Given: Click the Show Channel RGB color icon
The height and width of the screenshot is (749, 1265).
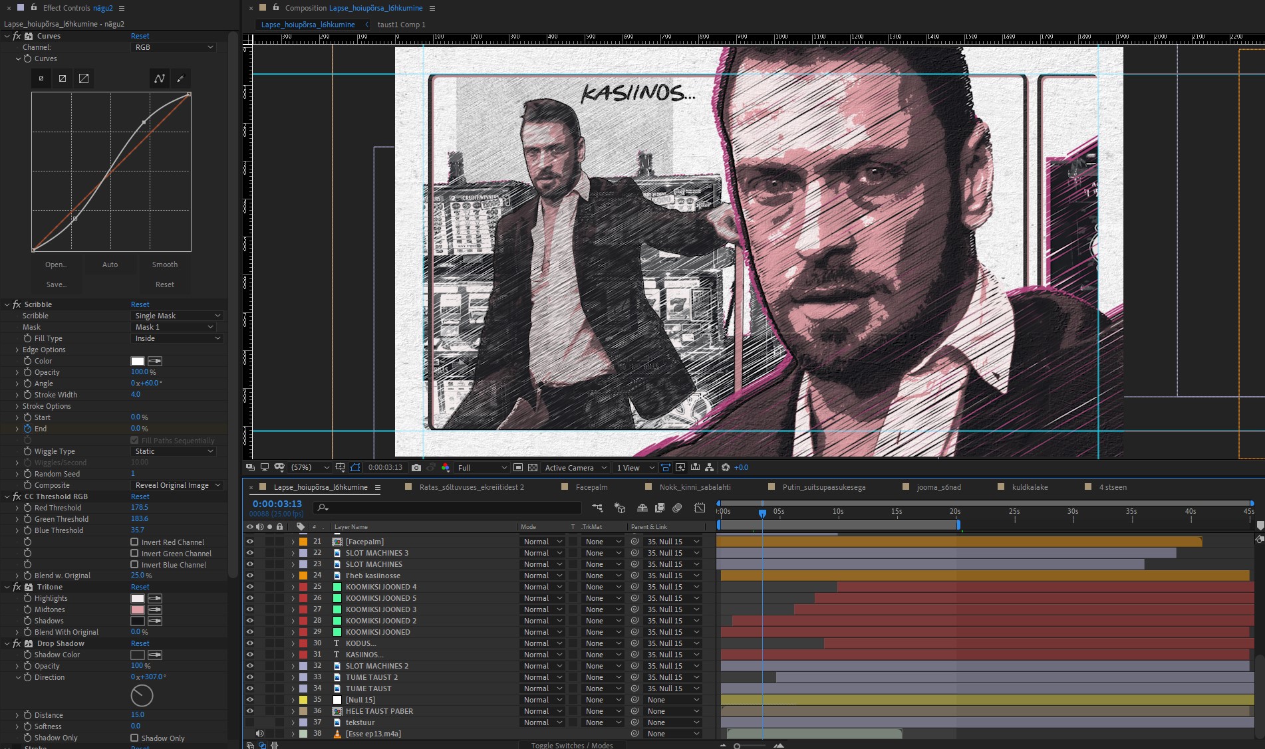Looking at the screenshot, I should (446, 467).
